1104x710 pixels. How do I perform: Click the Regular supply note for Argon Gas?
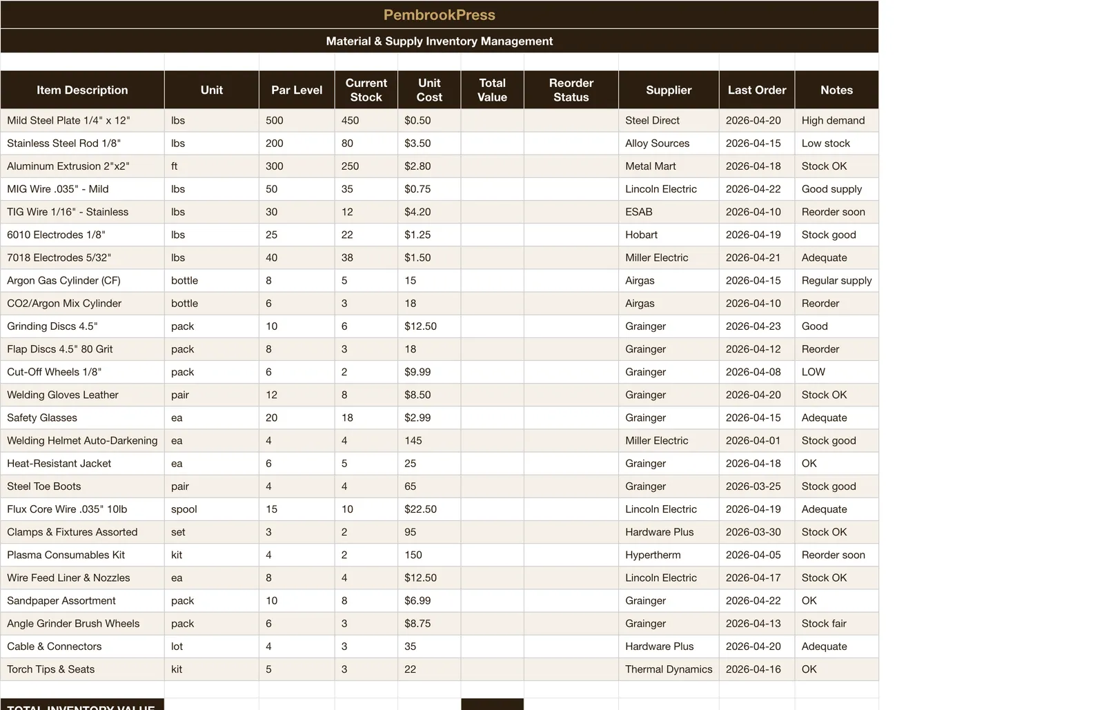pos(836,281)
